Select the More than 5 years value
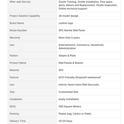Image resolution: width=124 pixels, height=124 pixels. pyautogui.click(x=69, y=38)
